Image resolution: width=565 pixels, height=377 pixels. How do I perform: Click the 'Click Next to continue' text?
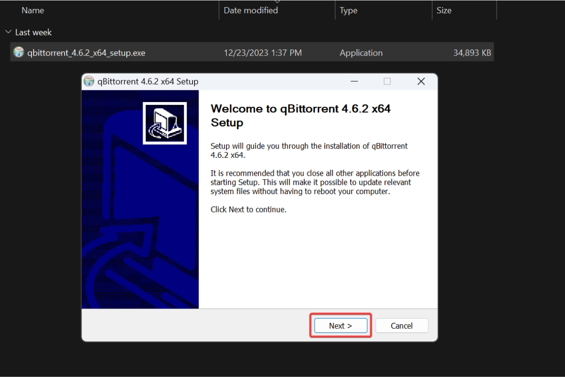click(248, 209)
